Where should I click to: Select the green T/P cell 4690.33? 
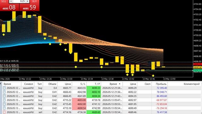94,88
